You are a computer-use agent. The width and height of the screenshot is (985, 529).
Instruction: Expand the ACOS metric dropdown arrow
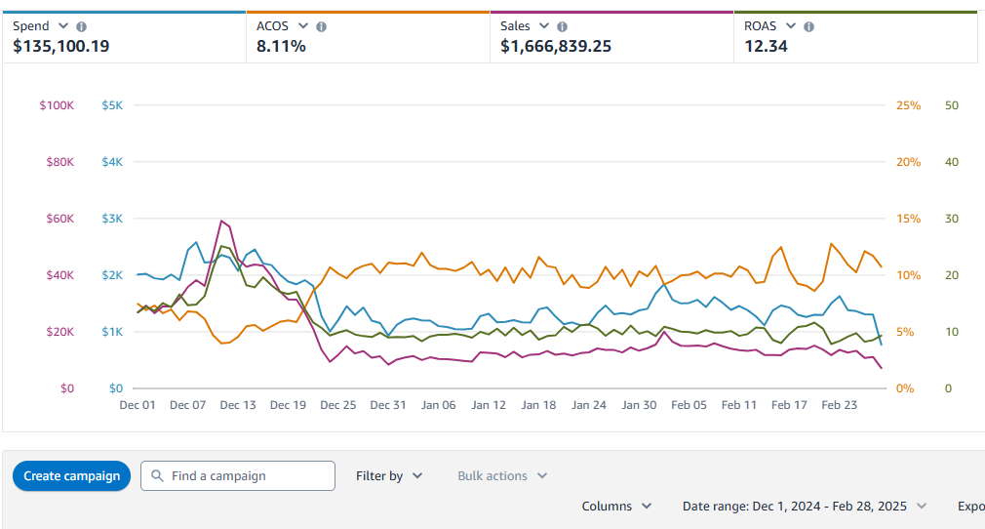pos(302,25)
